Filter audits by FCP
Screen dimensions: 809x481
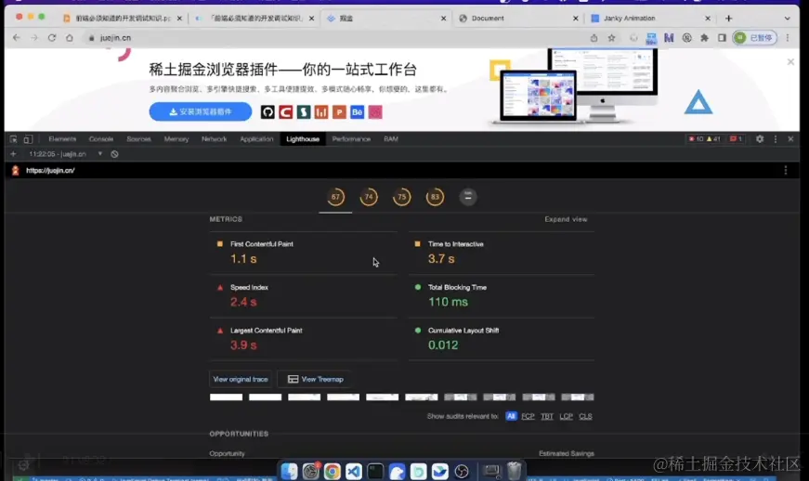(528, 417)
